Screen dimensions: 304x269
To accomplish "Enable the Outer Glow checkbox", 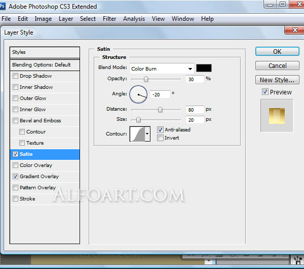I will 15,98.
